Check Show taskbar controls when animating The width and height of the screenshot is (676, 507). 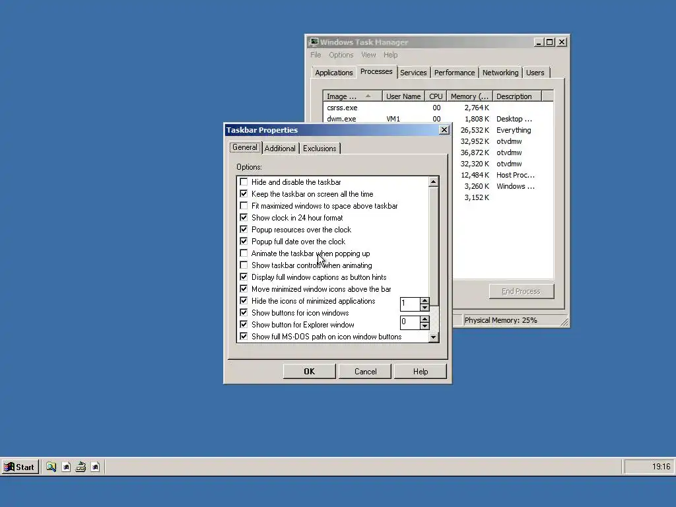coord(244,265)
